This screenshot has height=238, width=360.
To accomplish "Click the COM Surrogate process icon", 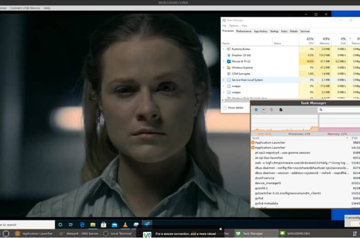I will pyautogui.click(x=228, y=74).
